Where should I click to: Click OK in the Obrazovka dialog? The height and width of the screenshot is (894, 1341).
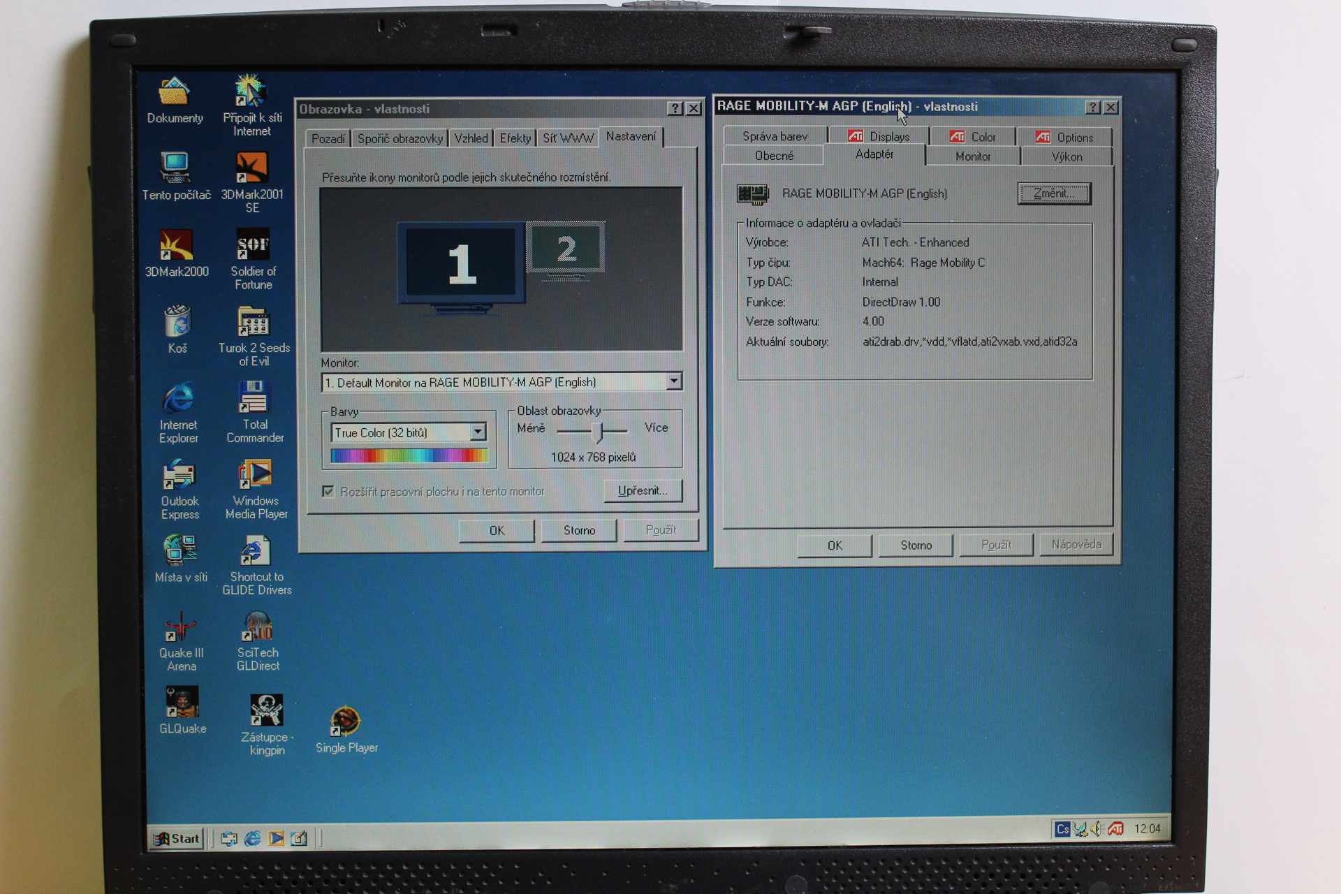coord(497,530)
